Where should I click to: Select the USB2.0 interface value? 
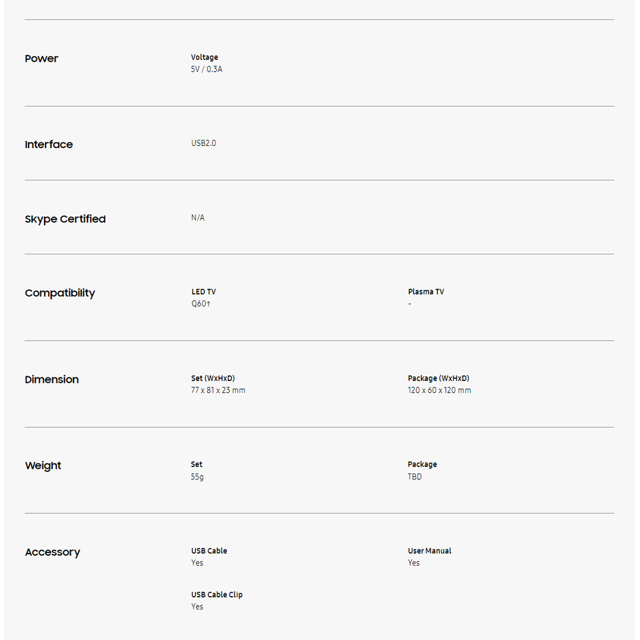click(x=203, y=143)
